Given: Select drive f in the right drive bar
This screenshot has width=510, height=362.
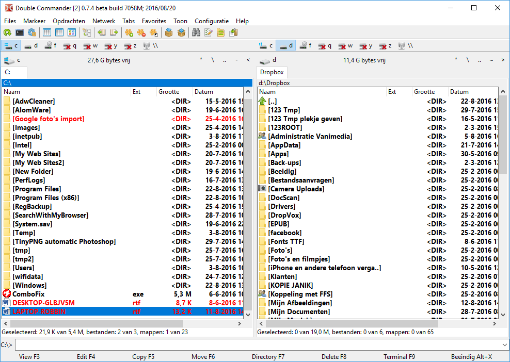Looking at the screenshot, I should (x=306, y=45).
